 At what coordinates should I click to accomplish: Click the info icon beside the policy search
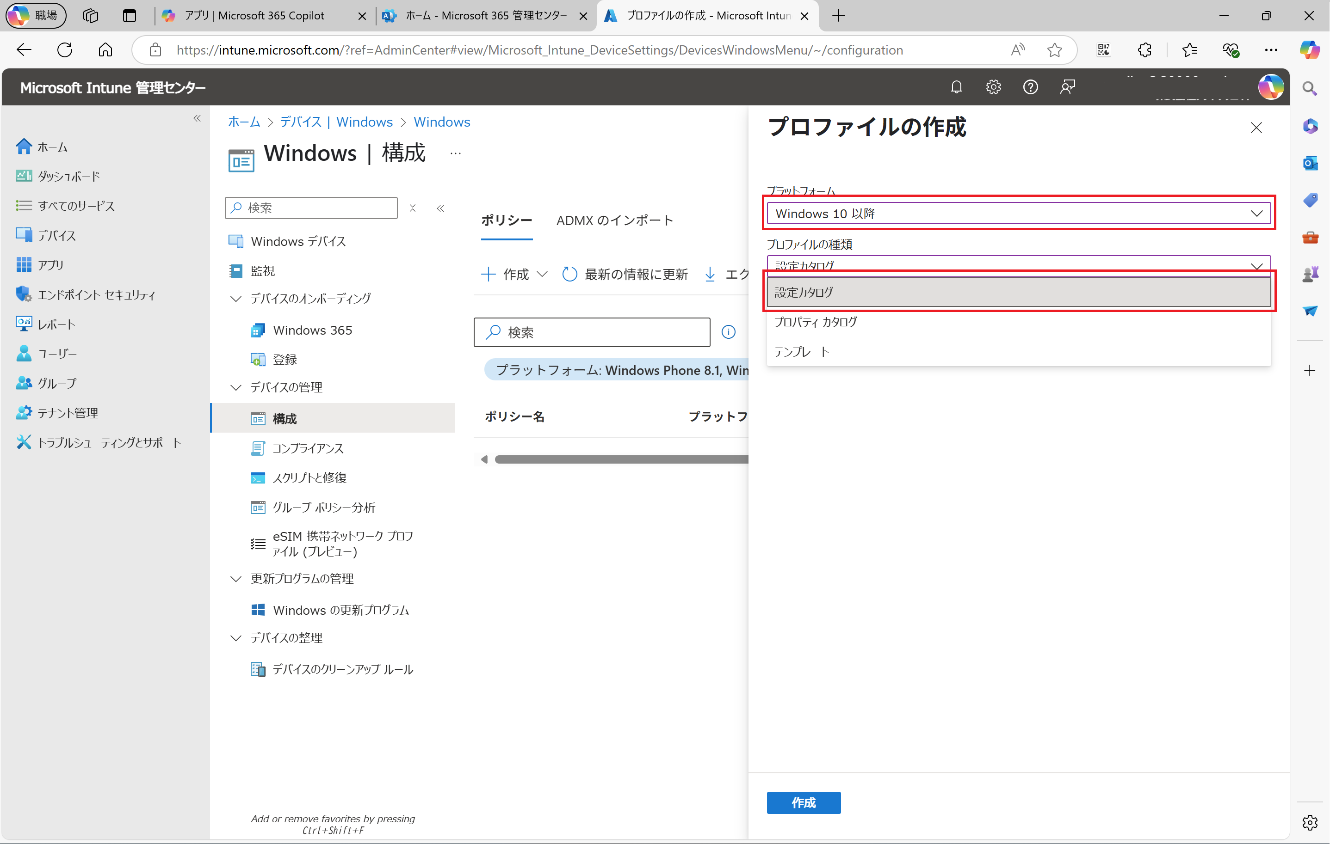pos(728,332)
